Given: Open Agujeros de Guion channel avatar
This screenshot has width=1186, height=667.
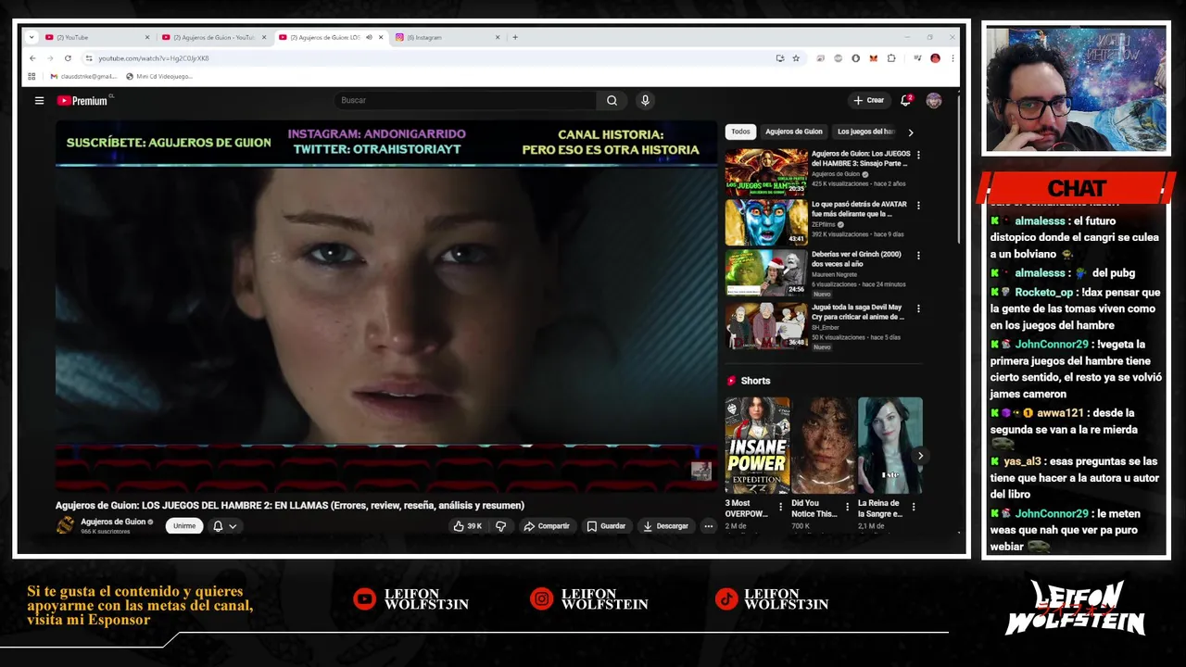Looking at the screenshot, I should (x=65, y=525).
